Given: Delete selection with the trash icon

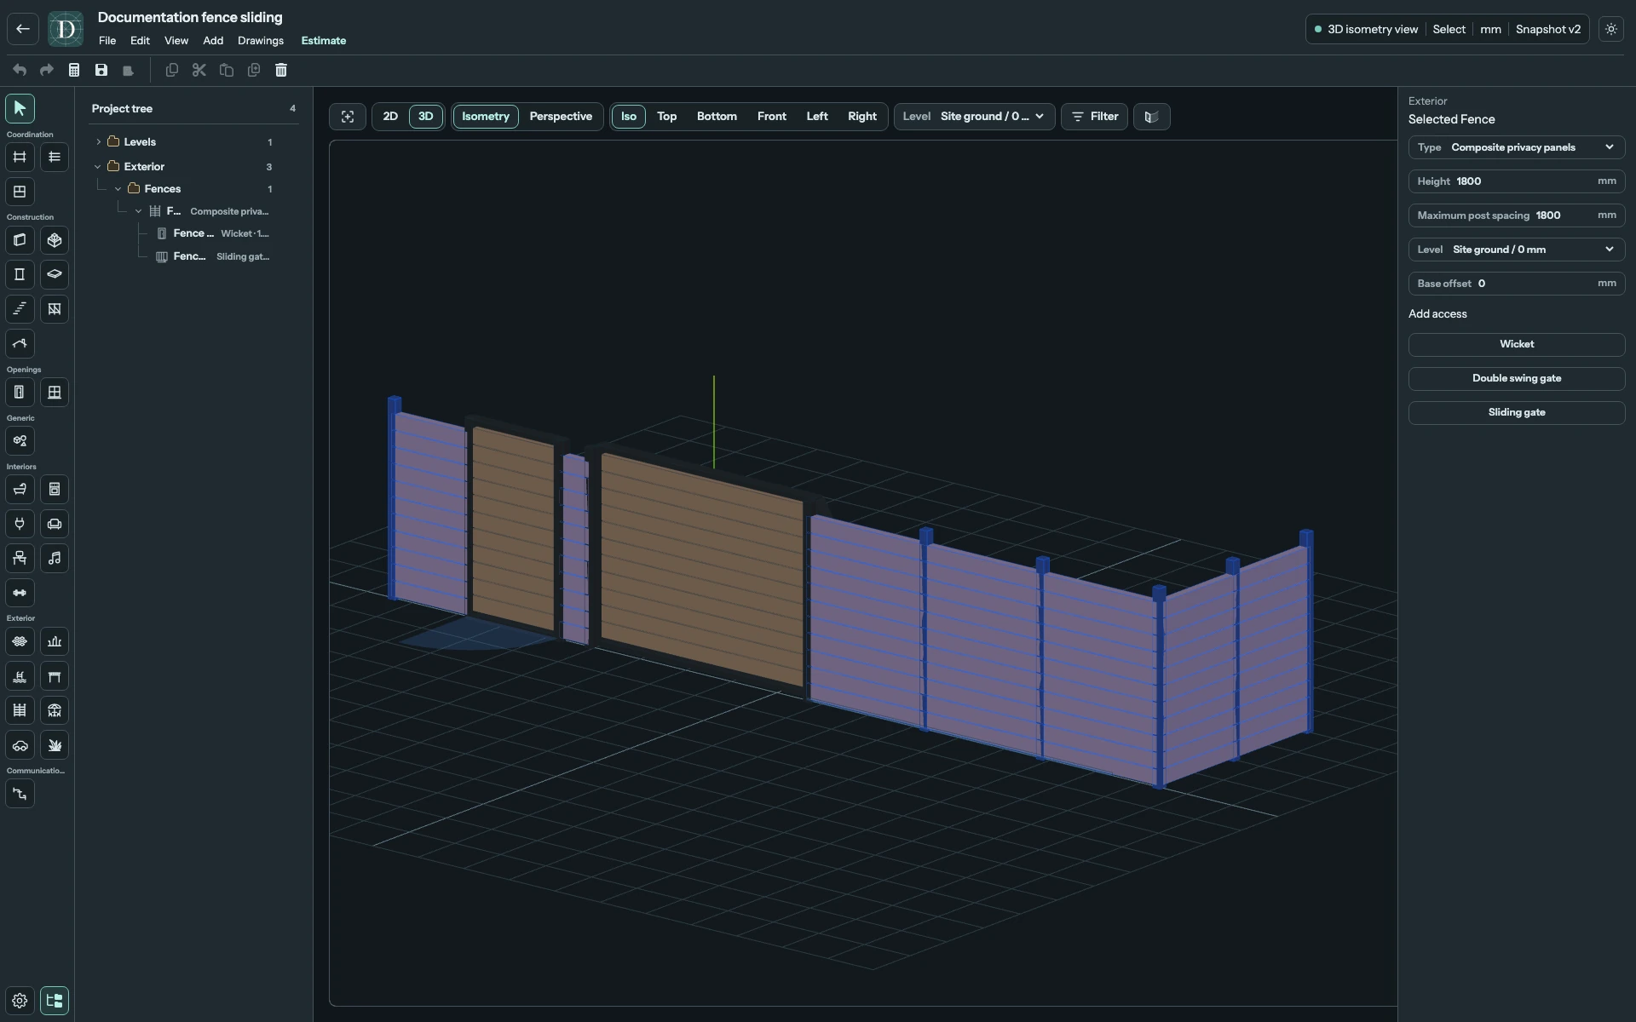Looking at the screenshot, I should 281,70.
